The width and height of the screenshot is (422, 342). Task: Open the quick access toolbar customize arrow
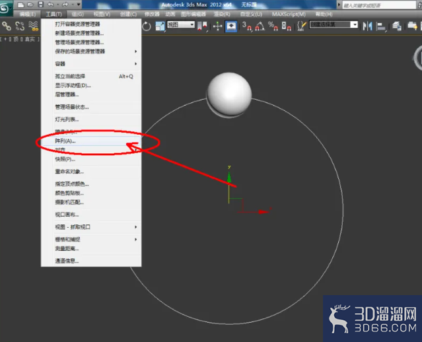click(79, 5)
